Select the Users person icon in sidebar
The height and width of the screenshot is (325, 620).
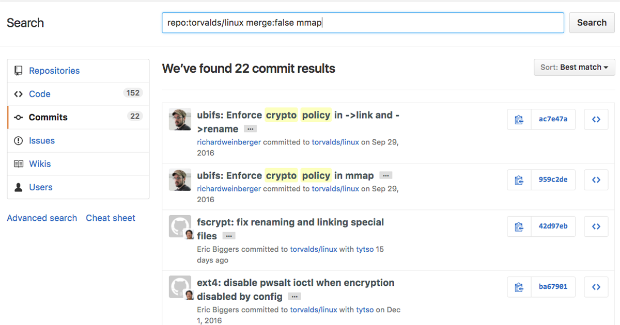click(20, 187)
